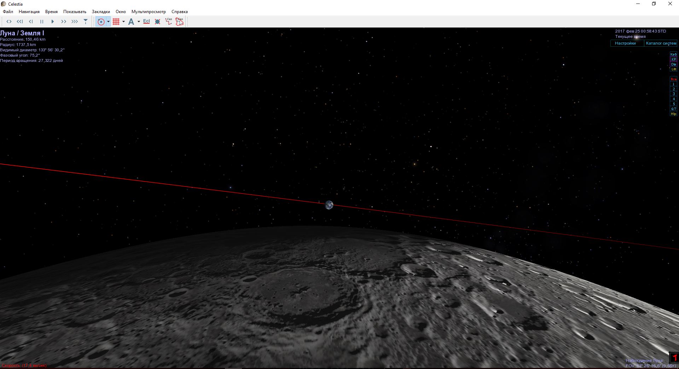Slow time down 10x with the triple-arrow rewind icon

(x=20, y=22)
